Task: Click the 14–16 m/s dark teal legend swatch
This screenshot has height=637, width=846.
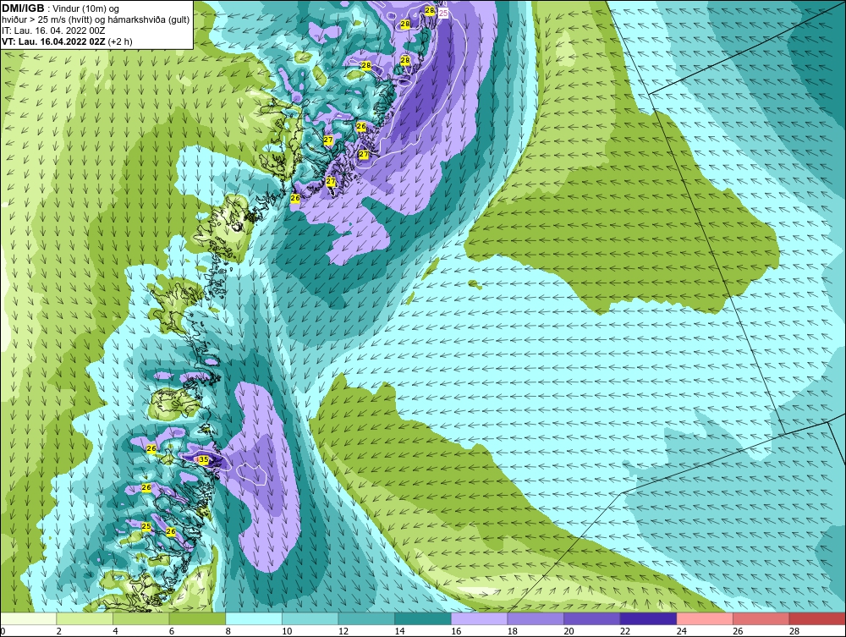Action: (x=422, y=618)
